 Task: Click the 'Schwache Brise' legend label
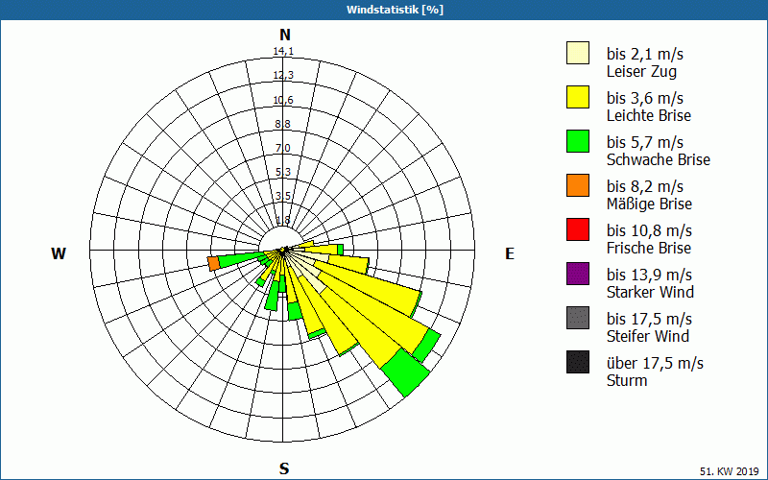click(659, 159)
